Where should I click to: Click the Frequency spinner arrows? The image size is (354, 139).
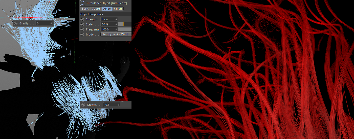(116, 29)
